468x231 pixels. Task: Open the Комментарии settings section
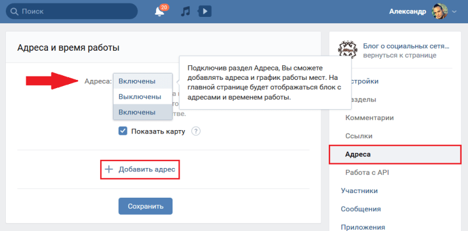pos(370,118)
